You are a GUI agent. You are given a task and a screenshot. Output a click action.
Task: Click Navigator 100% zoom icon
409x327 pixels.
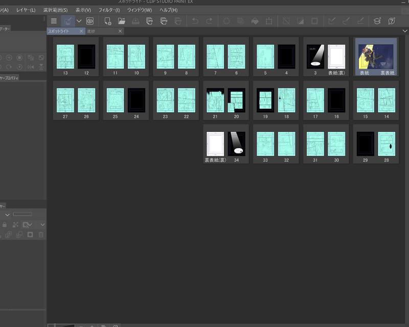point(19,58)
